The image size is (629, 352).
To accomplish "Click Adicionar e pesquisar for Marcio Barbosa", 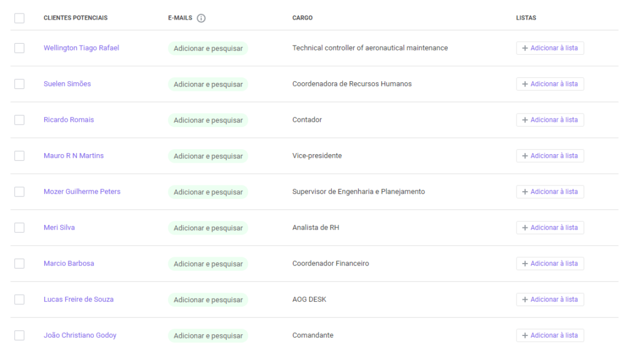I will click(x=208, y=264).
